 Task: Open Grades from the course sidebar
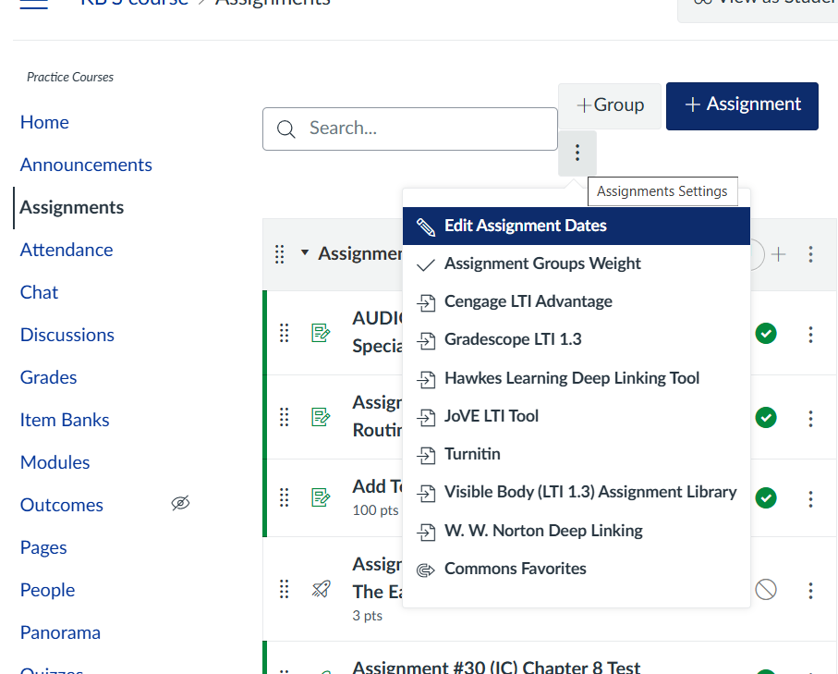click(x=48, y=377)
